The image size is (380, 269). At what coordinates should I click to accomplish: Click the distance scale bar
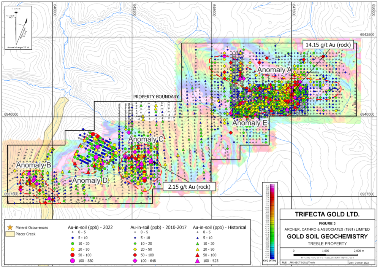coord(327,255)
